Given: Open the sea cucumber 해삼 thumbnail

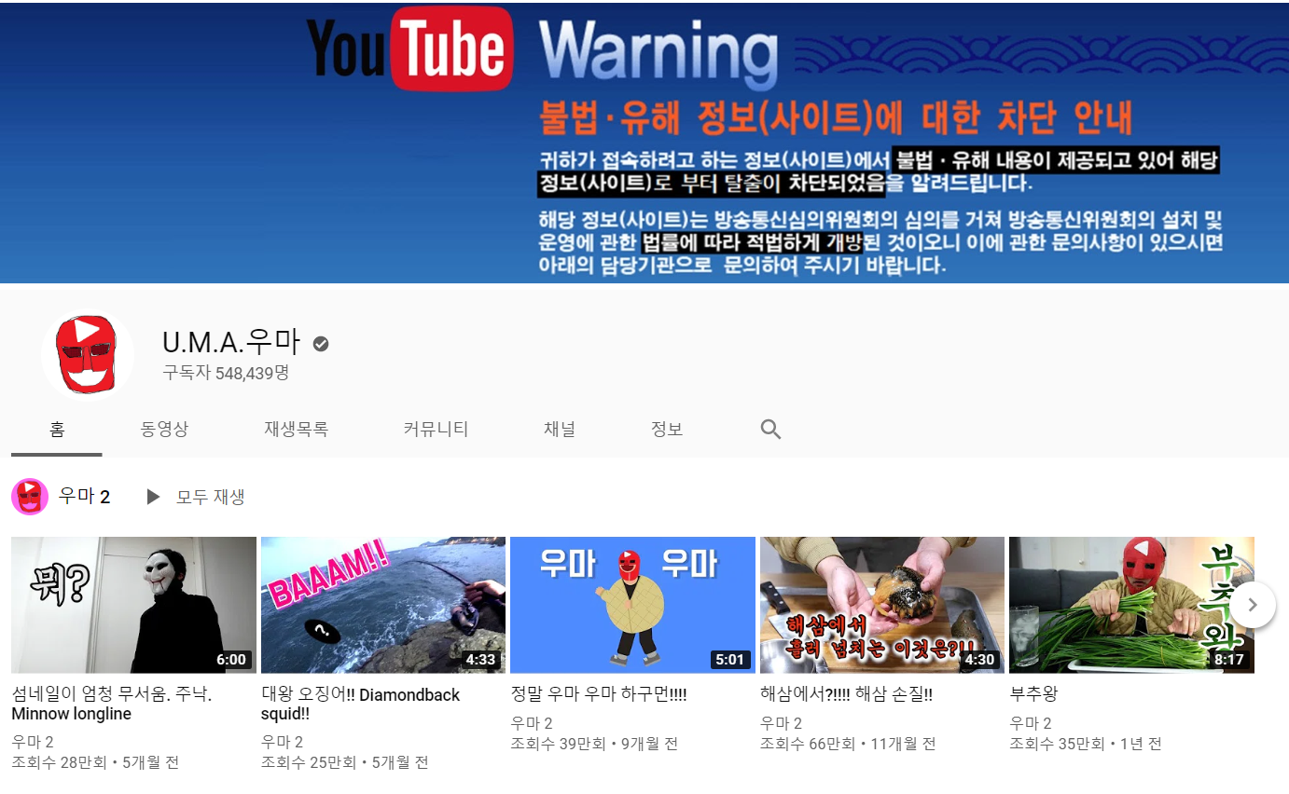Looking at the screenshot, I should 882,605.
